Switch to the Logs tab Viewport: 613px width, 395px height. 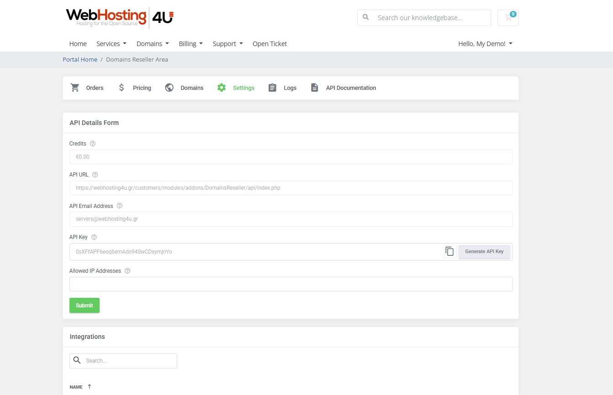282,88
